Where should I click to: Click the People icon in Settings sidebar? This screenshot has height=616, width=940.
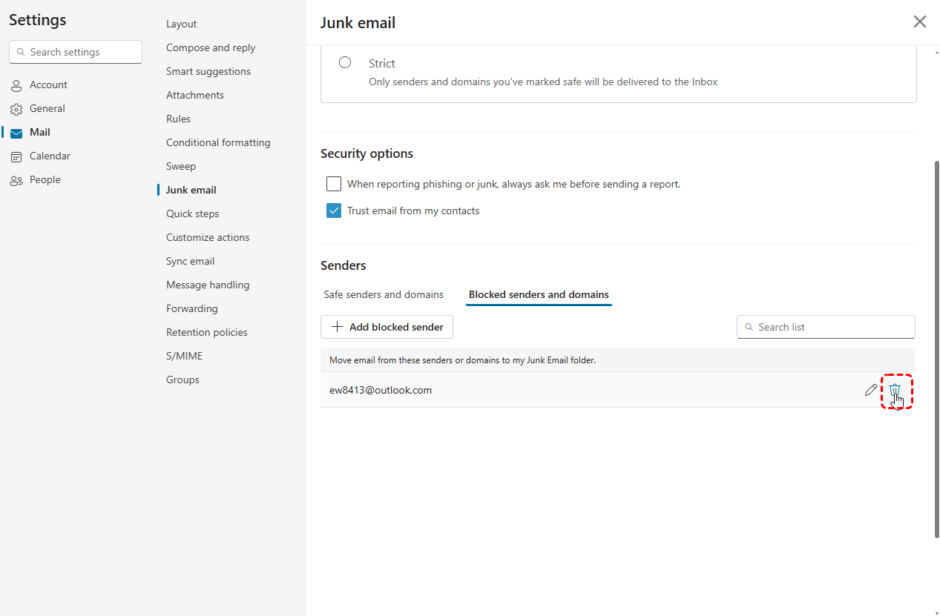16,180
